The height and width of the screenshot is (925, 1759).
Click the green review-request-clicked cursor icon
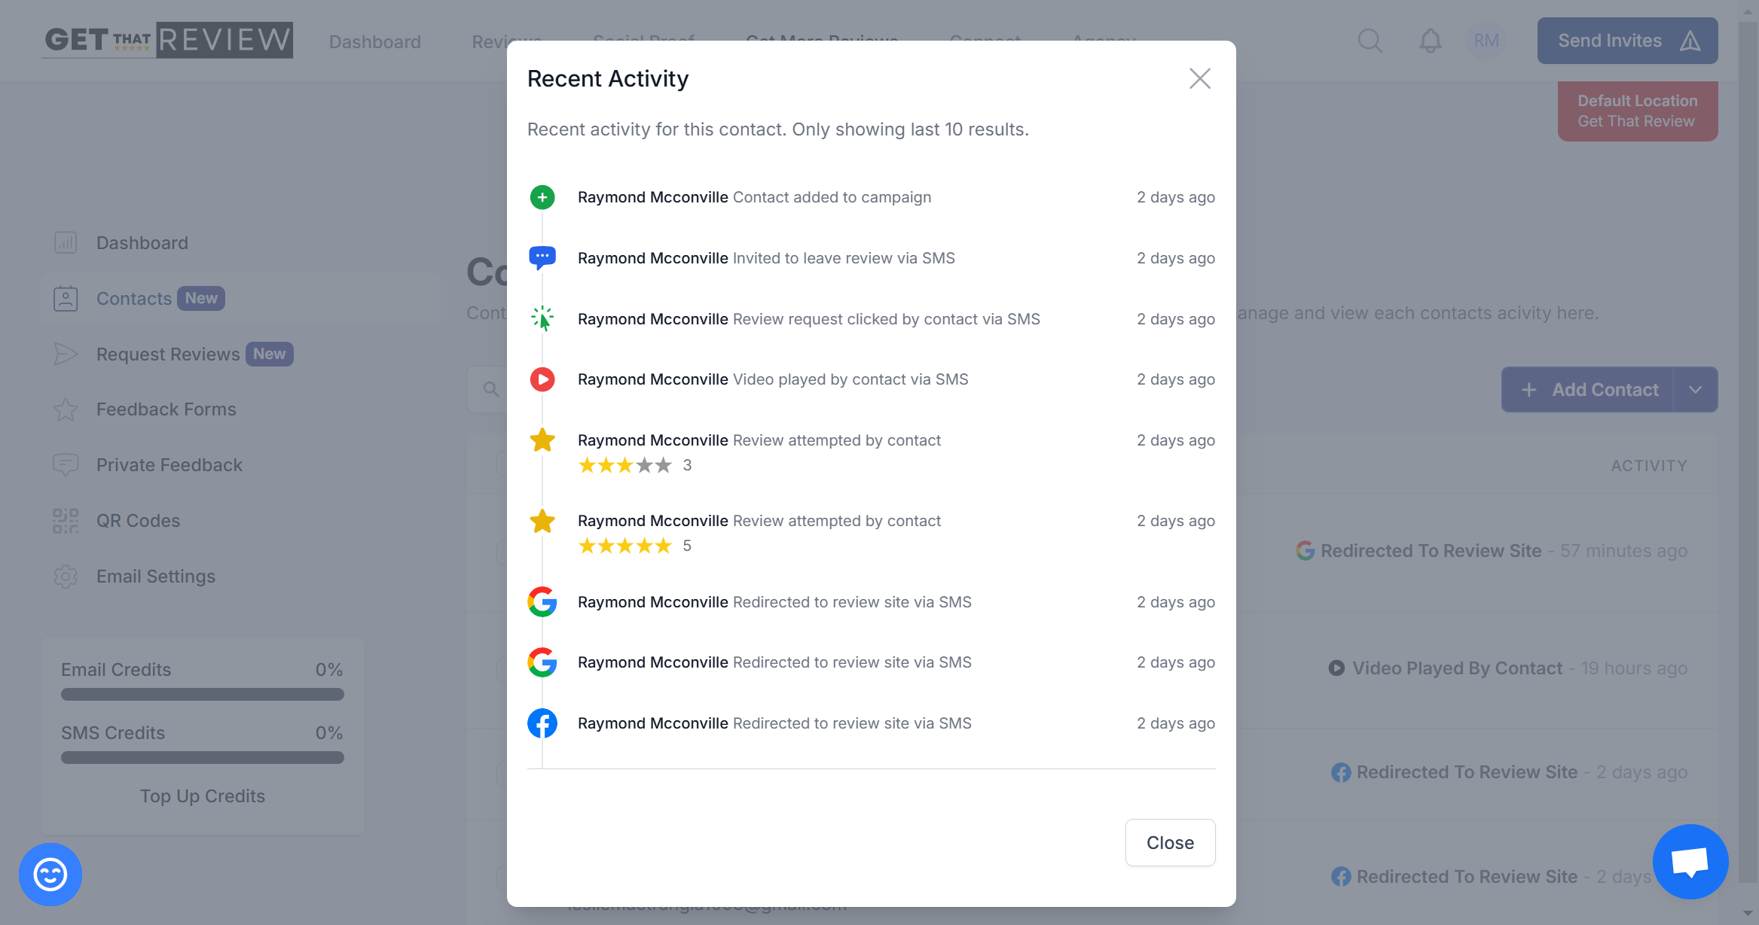coord(542,318)
